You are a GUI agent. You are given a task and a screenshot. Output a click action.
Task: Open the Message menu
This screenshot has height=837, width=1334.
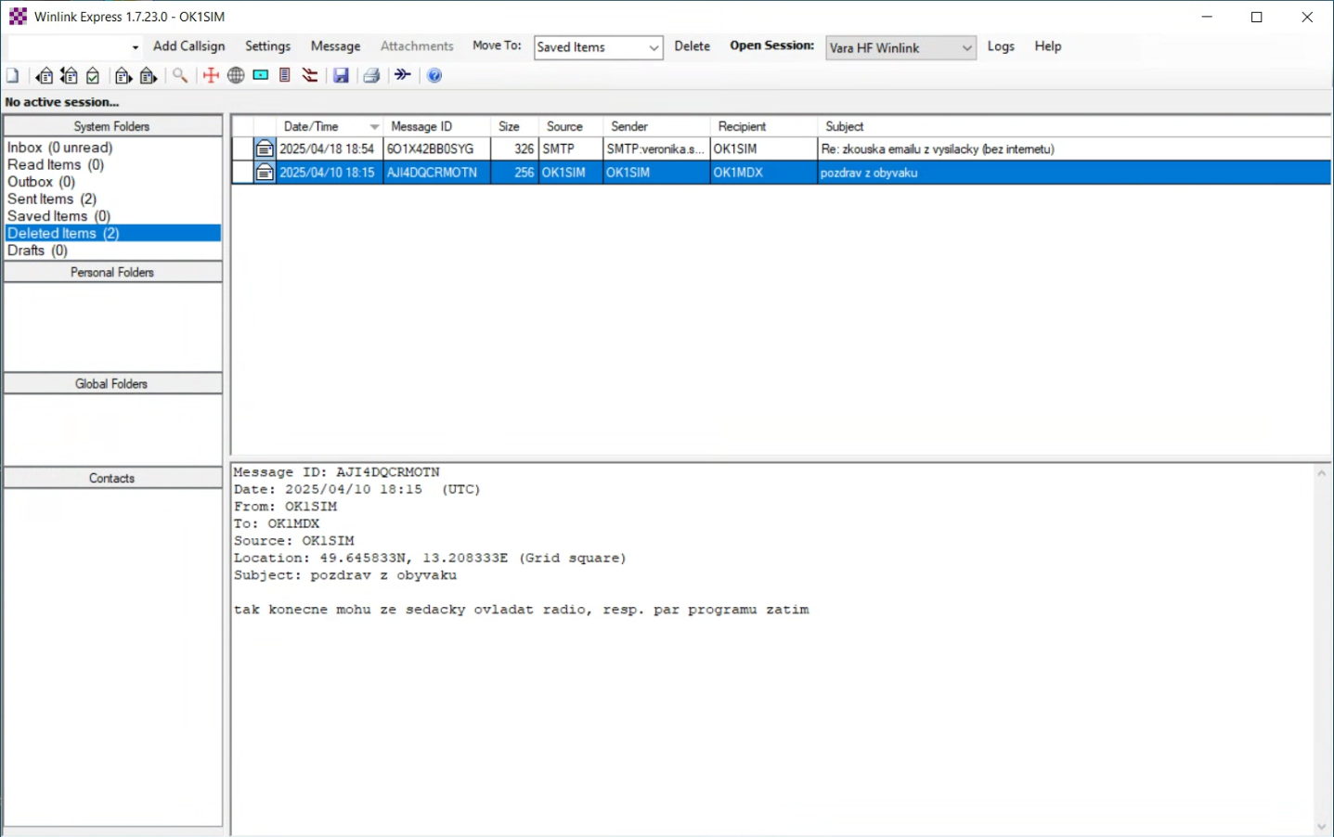[335, 46]
